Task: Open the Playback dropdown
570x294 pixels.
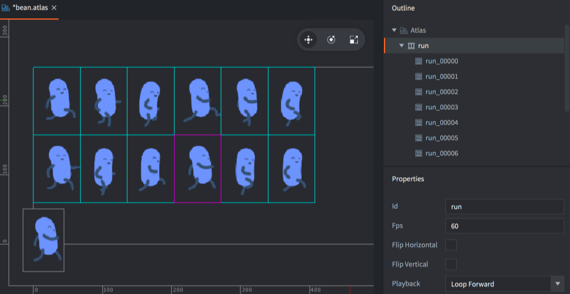Action: click(556, 284)
